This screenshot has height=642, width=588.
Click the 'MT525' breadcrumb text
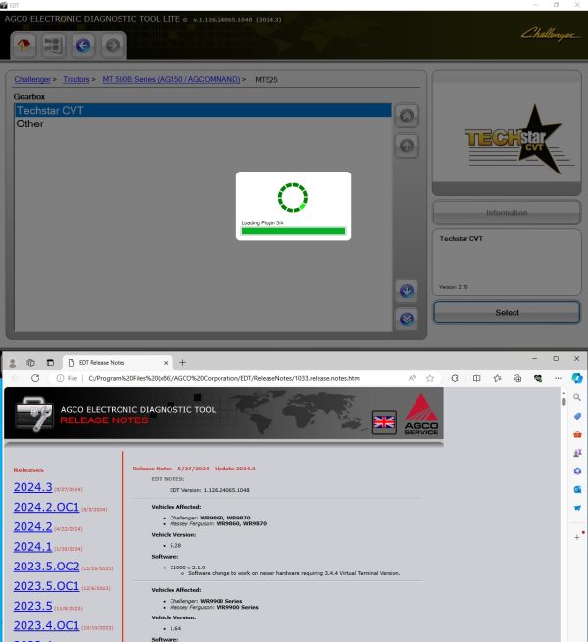(x=267, y=79)
